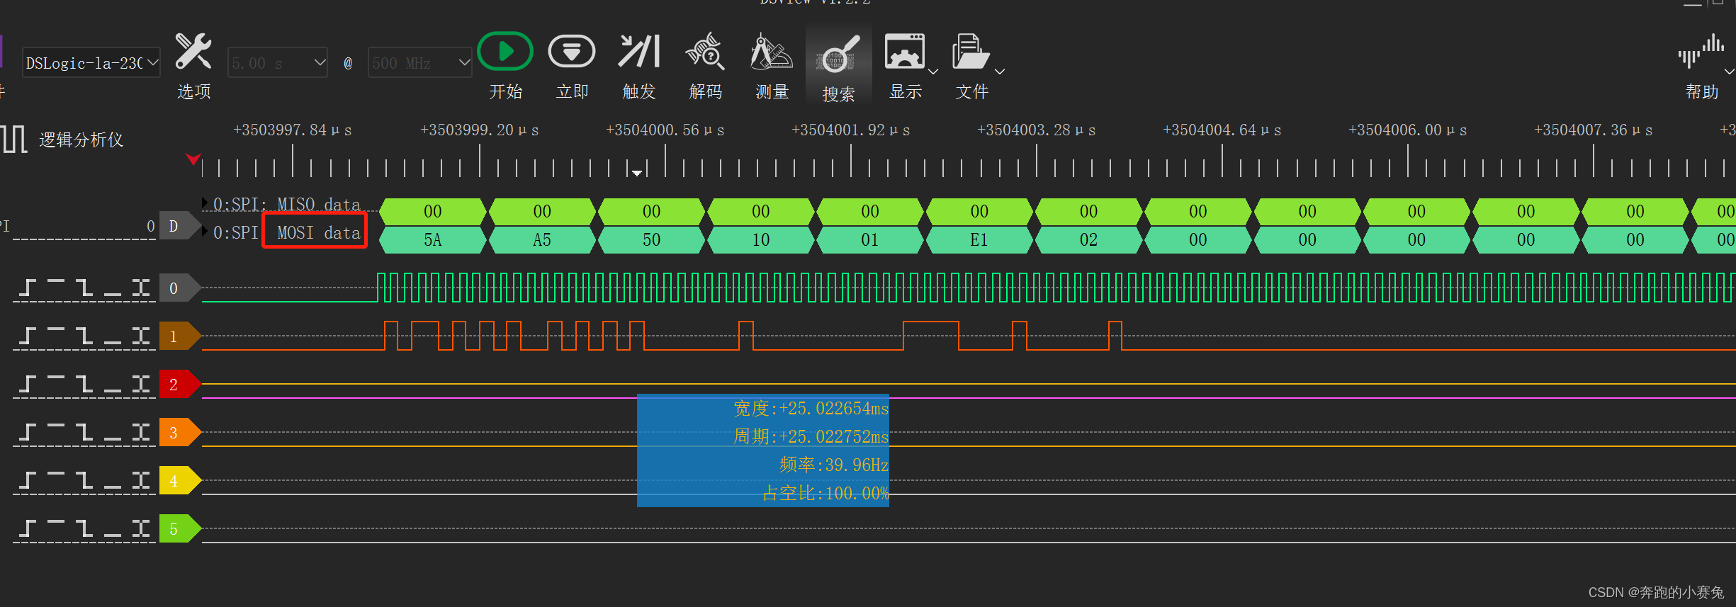
Task: Set either edge trigger on channel 0
Action: [141, 288]
